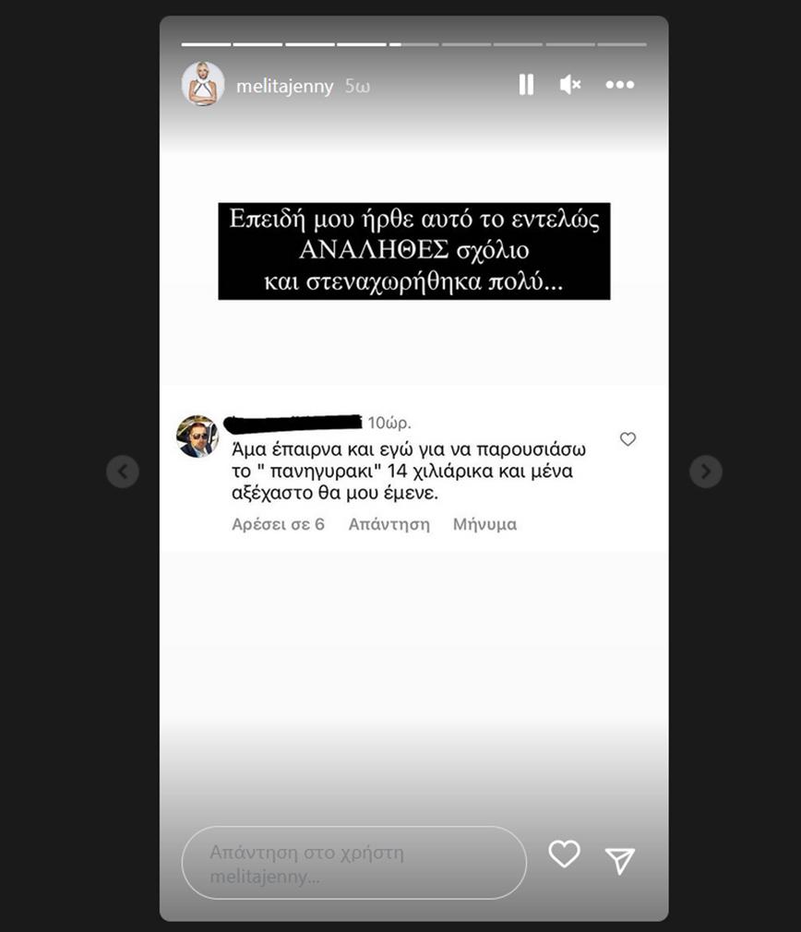Open the commenter's profile photo

[x=197, y=436]
